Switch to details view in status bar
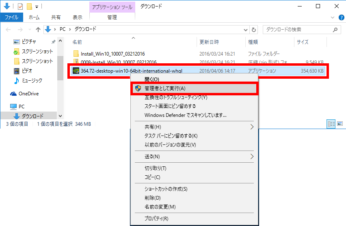 331,124
